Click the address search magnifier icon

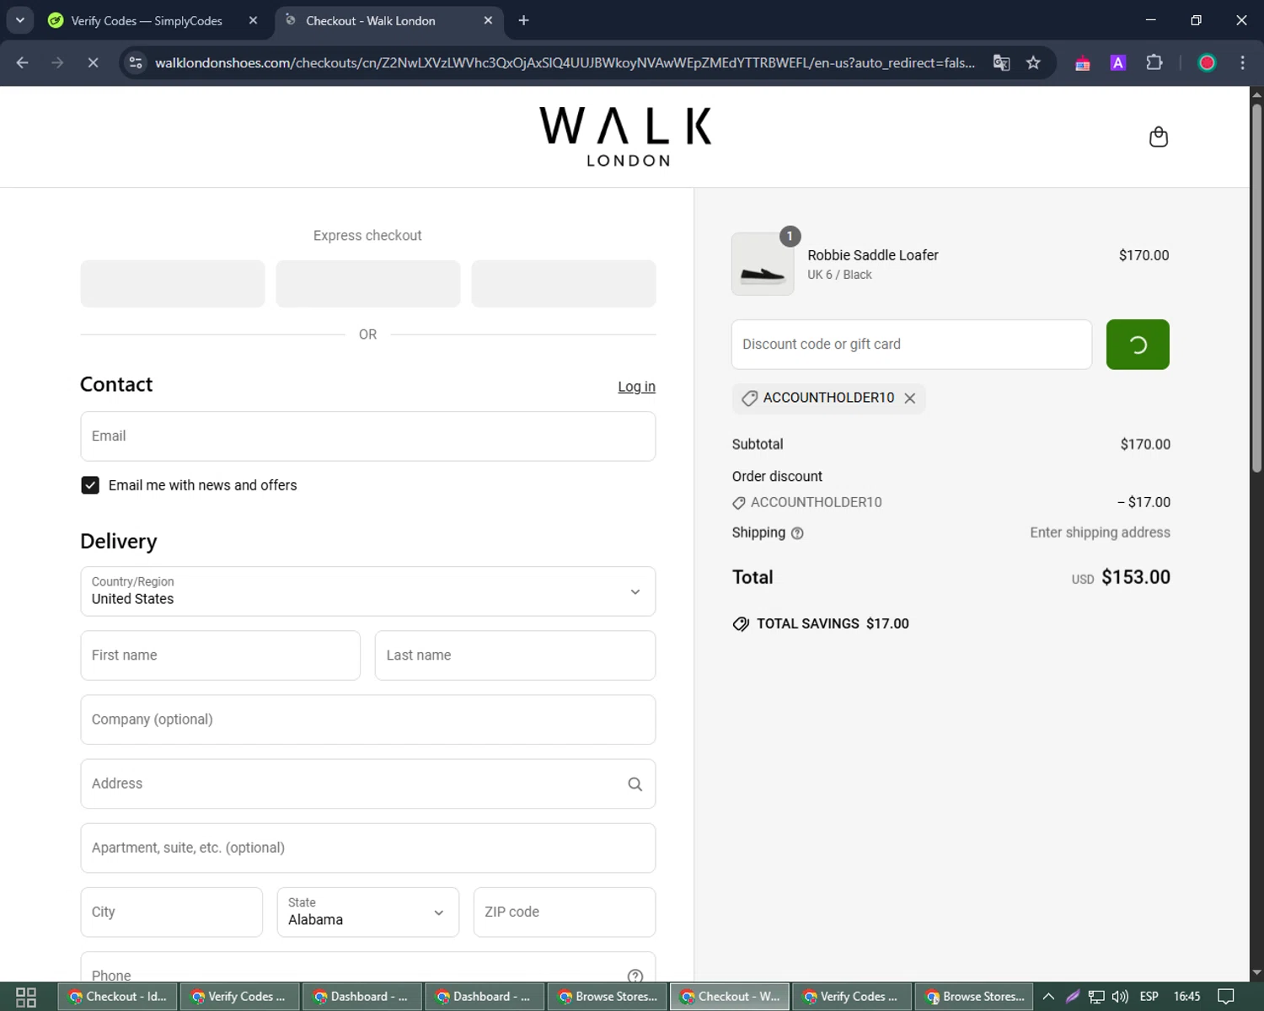(635, 784)
